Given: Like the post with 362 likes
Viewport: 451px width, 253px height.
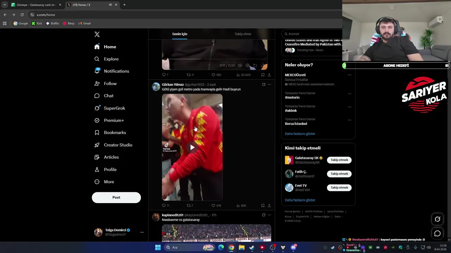Looking at the screenshot, I should click(x=213, y=75).
